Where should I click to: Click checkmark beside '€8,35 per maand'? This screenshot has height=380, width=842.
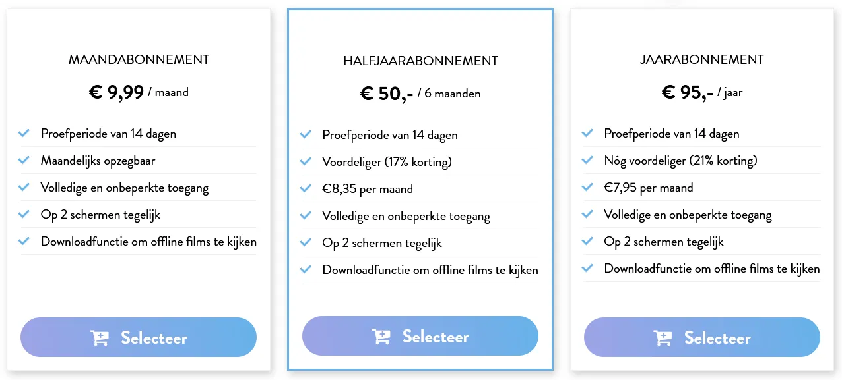click(x=306, y=188)
